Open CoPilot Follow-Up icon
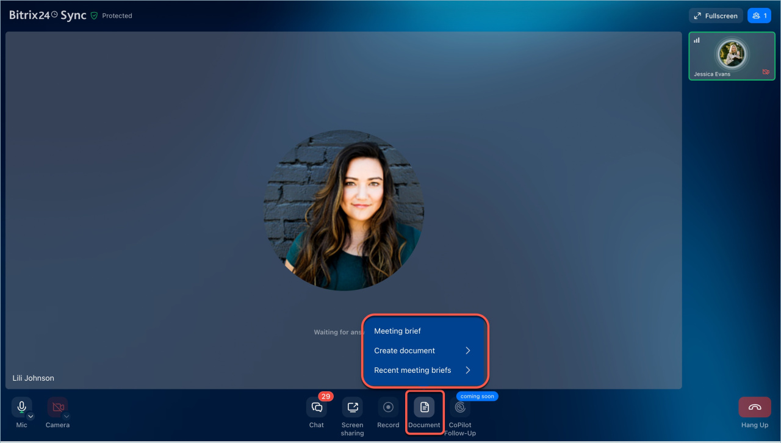781x443 pixels. [x=460, y=408]
